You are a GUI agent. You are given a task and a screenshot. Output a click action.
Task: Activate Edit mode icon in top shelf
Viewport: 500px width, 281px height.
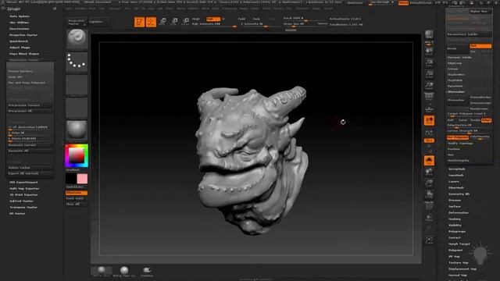point(139,22)
